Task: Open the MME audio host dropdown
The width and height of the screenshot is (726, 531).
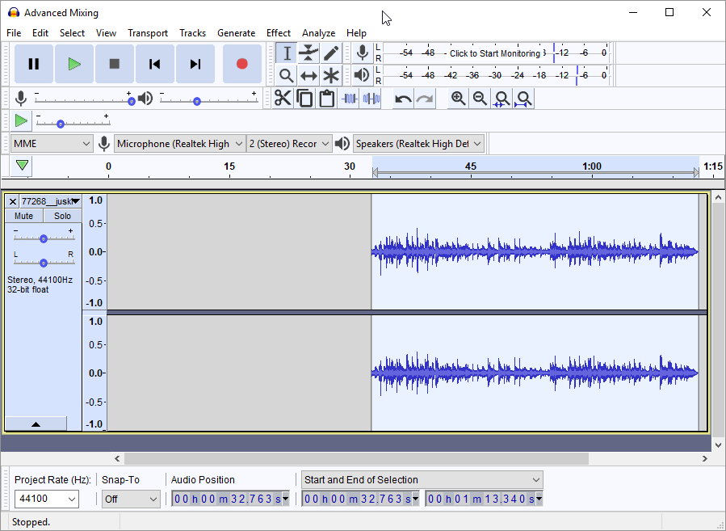Action: pos(52,144)
